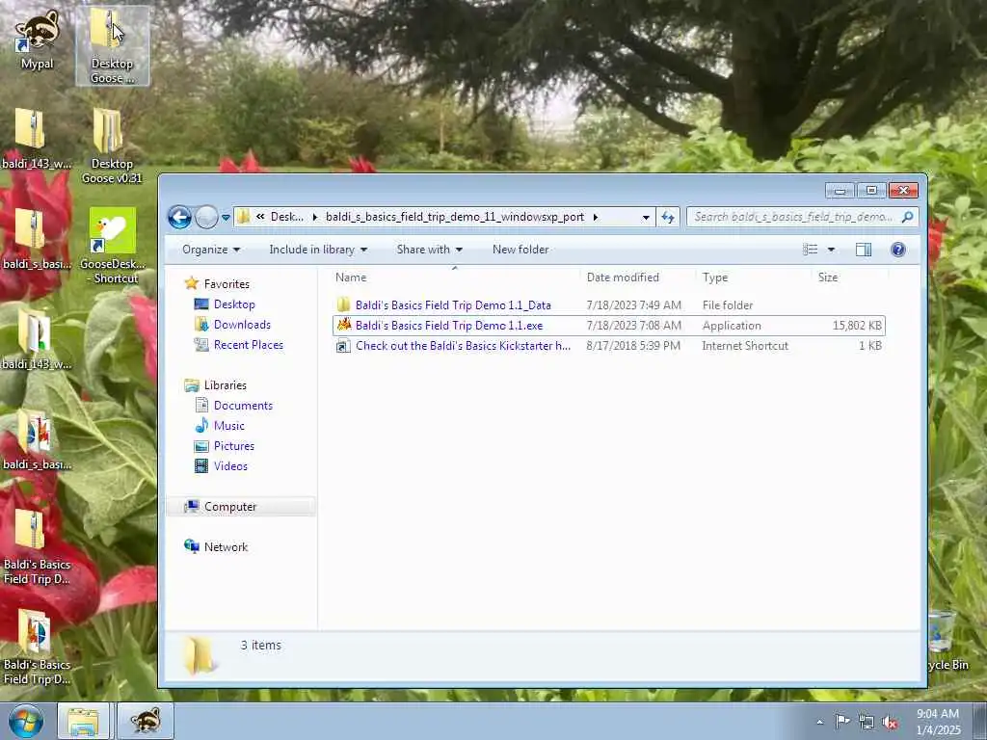Select Libraries in navigation pane

[x=215, y=385]
